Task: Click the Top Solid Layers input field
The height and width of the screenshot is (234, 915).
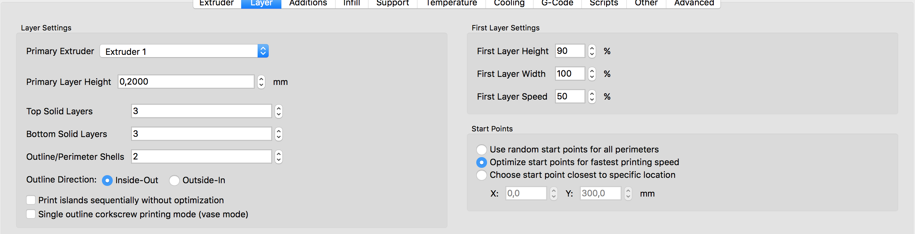Action: coord(201,111)
